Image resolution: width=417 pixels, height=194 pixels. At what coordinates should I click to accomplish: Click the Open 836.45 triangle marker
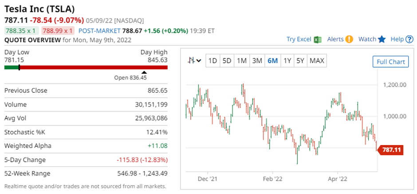(144, 72)
